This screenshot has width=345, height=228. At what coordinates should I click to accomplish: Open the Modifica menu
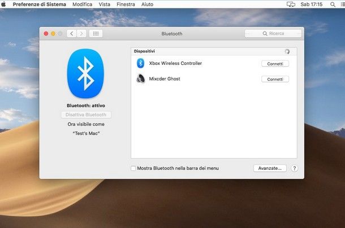82,4
